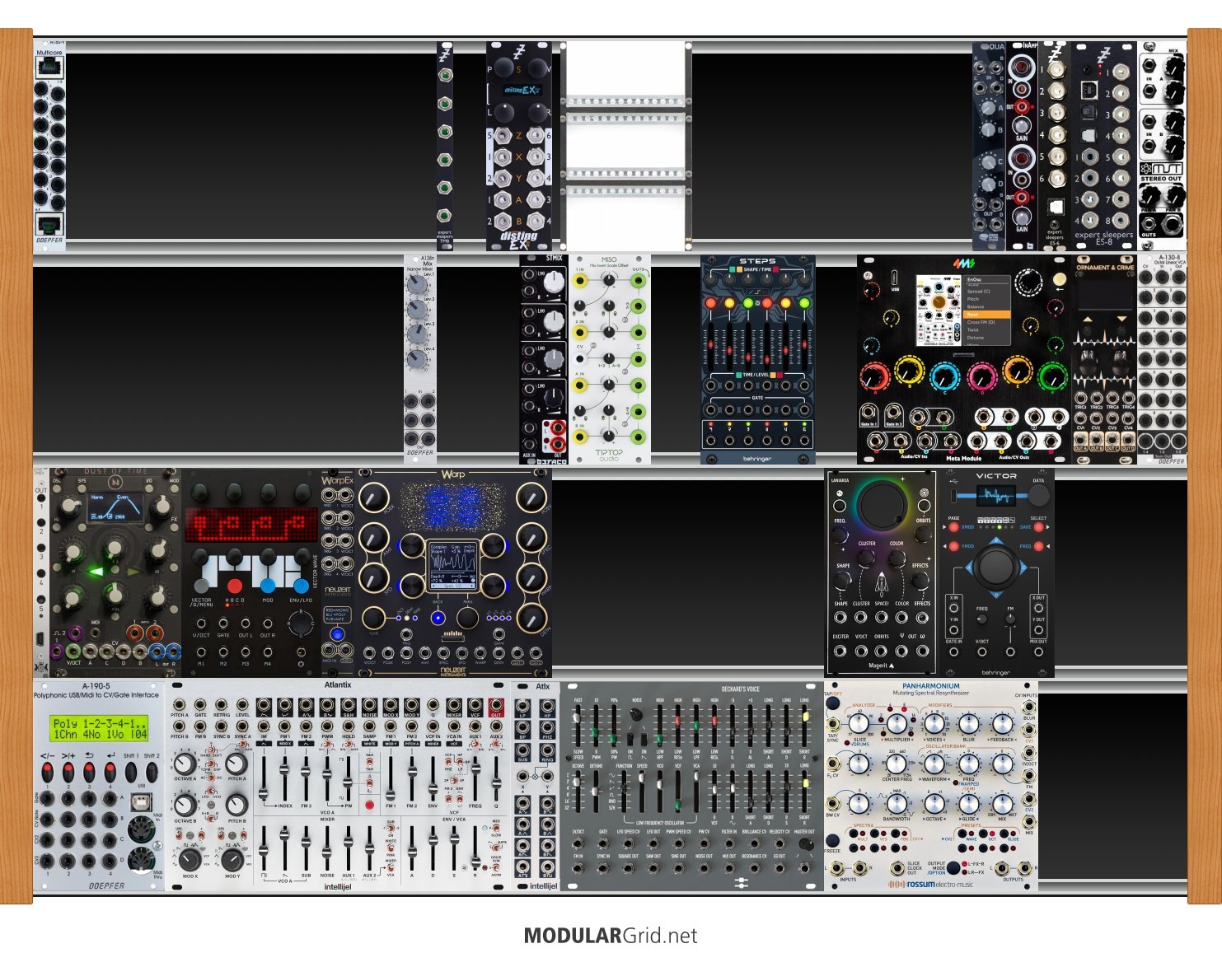
Task: Click the CENTER FREQ knob on Panharmonium
Action: [896, 763]
